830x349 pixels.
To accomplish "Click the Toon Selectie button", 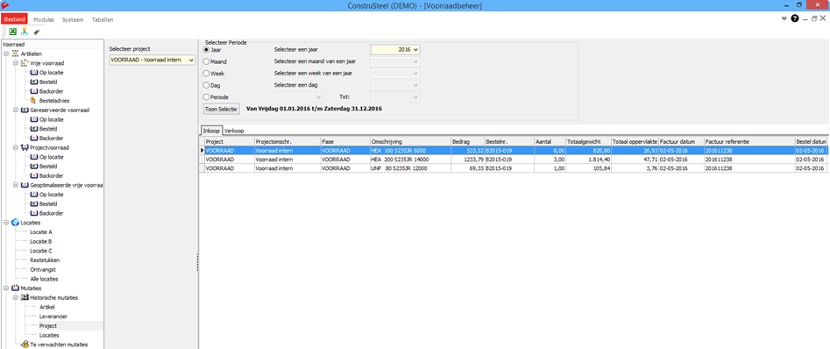I will 221,109.
